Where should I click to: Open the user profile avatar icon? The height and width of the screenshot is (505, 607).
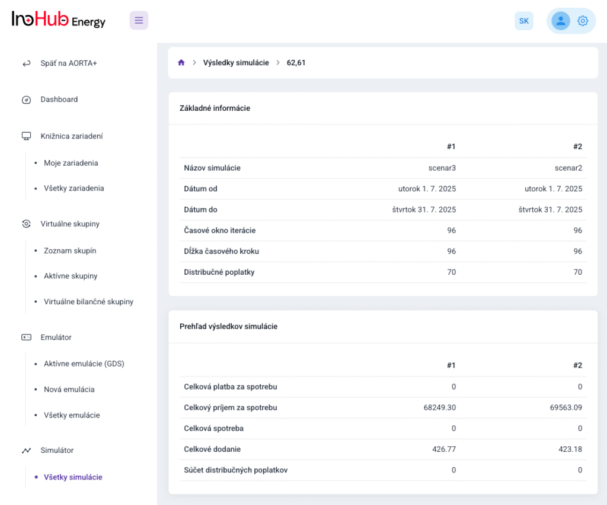pyautogui.click(x=560, y=21)
